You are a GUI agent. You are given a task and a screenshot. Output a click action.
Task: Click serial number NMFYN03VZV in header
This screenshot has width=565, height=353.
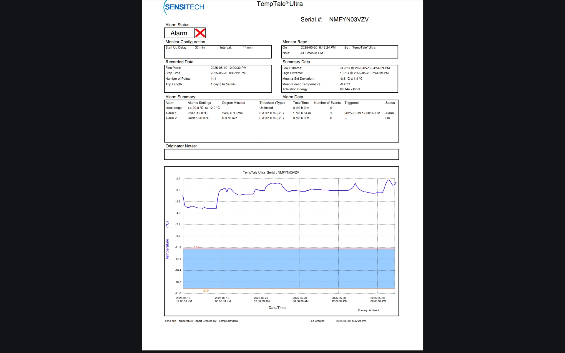coord(349,19)
